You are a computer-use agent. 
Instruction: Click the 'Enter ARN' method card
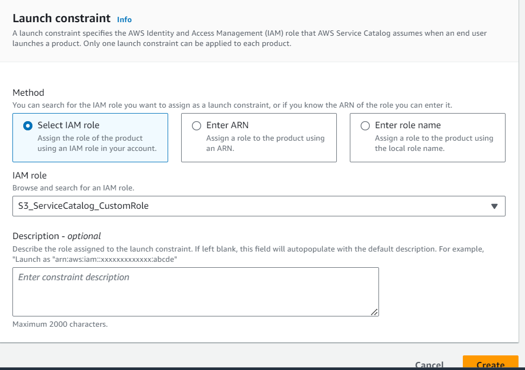coord(258,137)
